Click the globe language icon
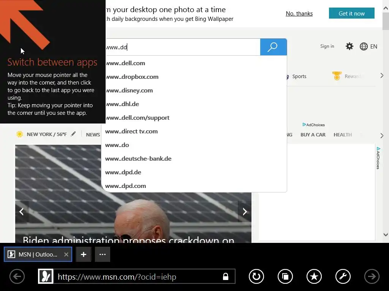 click(x=364, y=47)
